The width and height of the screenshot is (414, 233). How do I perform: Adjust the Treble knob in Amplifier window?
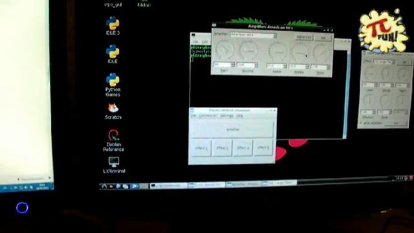[278, 52]
